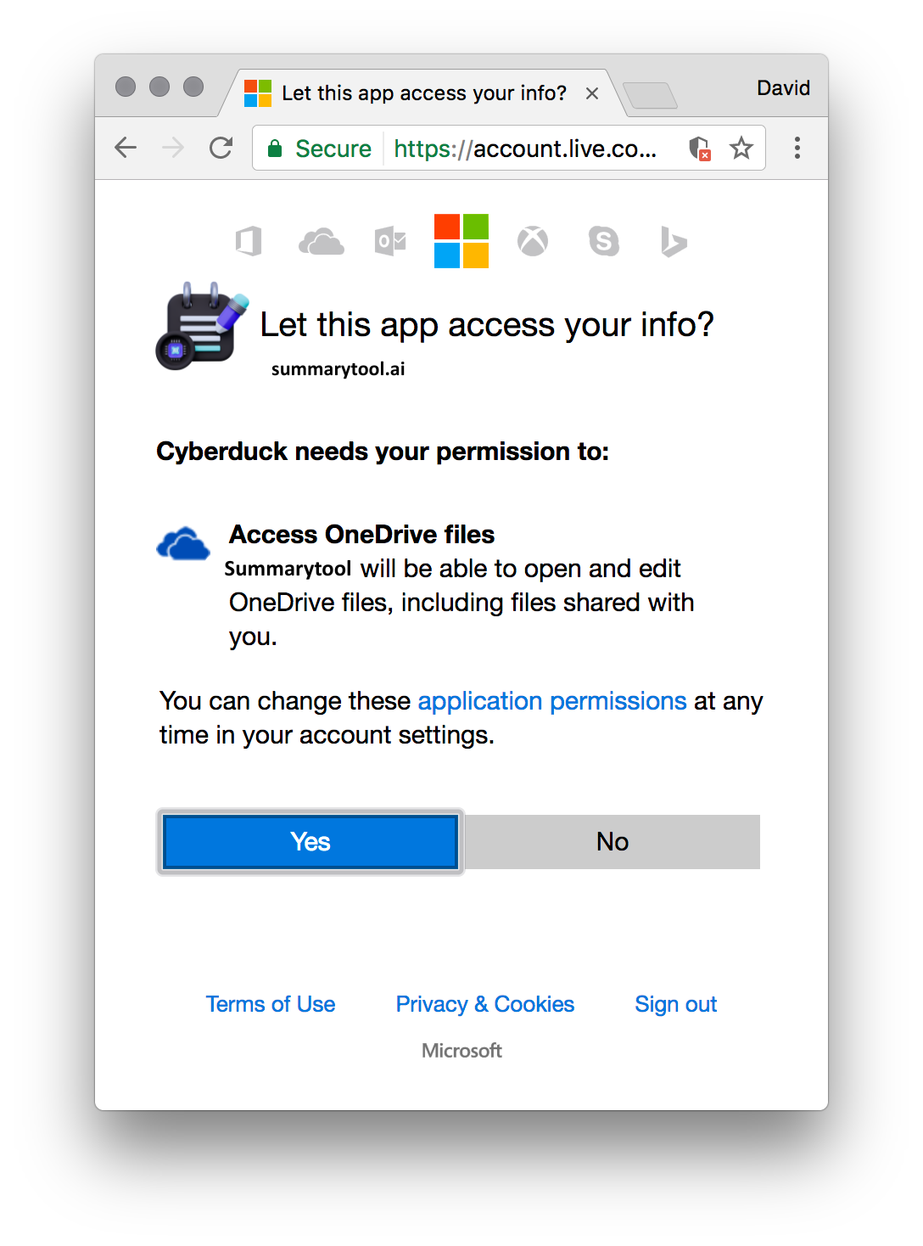This screenshot has width=923, height=1246.
Task: Open the browser three-dot menu
Action: (x=797, y=149)
